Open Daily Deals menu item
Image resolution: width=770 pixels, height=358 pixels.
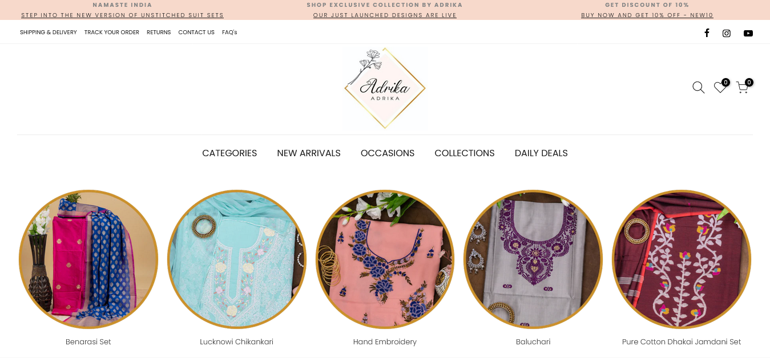(541, 153)
